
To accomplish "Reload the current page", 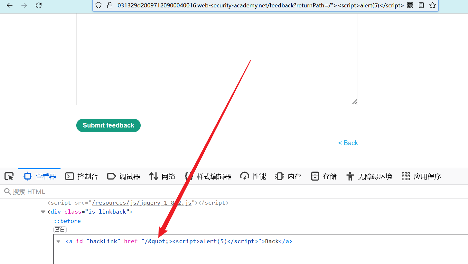I will [39, 5].
